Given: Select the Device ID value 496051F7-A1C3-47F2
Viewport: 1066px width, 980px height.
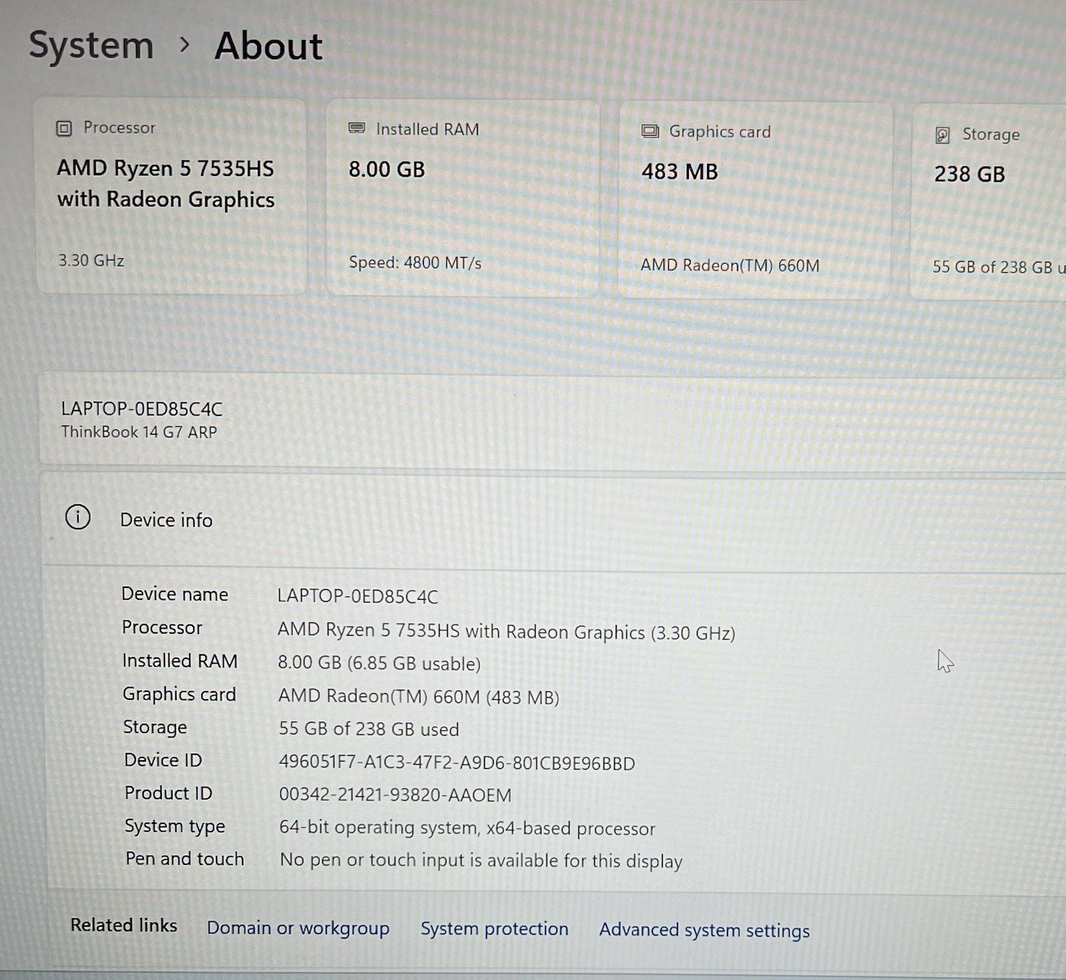Looking at the screenshot, I should [457, 763].
